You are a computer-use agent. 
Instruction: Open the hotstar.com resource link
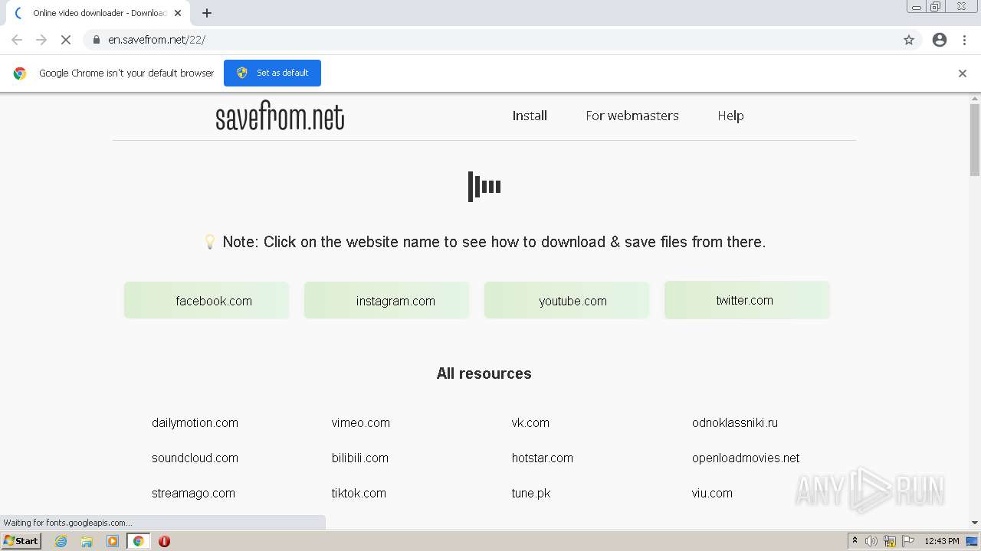tap(543, 458)
